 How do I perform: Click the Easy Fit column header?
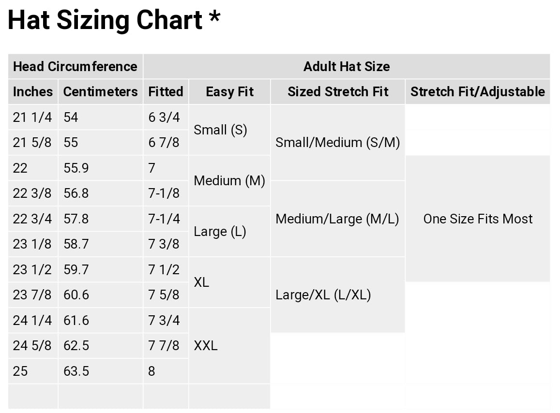tap(229, 91)
